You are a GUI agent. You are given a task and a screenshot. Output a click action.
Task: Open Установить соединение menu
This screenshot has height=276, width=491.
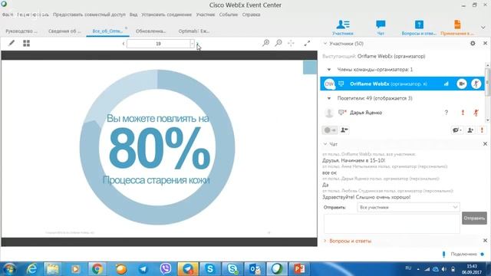pyautogui.click(x=166, y=15)
